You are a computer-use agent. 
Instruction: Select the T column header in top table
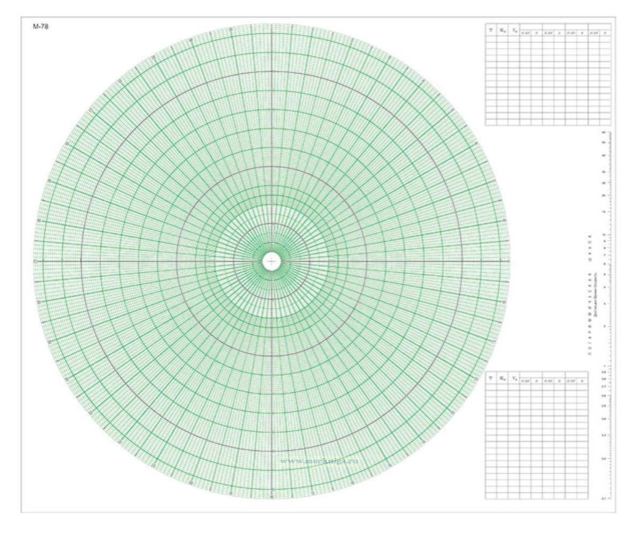(491, 31)
